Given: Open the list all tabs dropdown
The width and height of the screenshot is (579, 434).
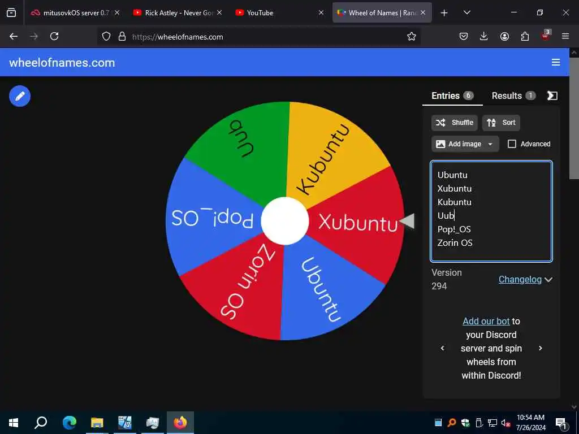Looking at the screenshot, I should click(466, 12).
